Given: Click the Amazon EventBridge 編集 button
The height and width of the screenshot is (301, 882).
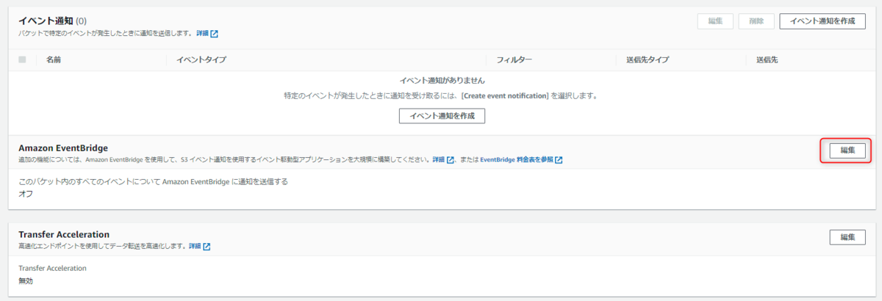Looking at the screenshot, I should pos(847,150).
